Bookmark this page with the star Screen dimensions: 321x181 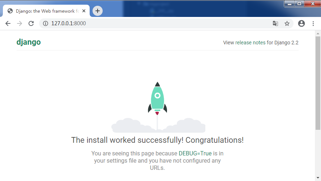click(287, 23)
